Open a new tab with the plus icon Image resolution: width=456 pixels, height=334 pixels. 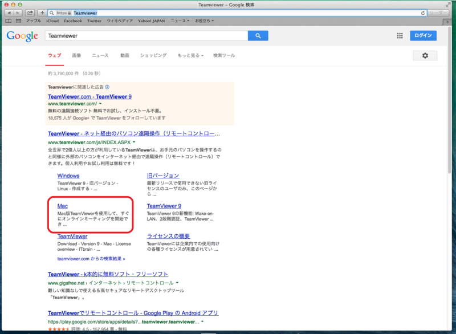point(42,12)
